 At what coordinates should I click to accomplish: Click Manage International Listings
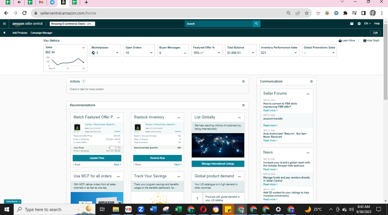218,164
